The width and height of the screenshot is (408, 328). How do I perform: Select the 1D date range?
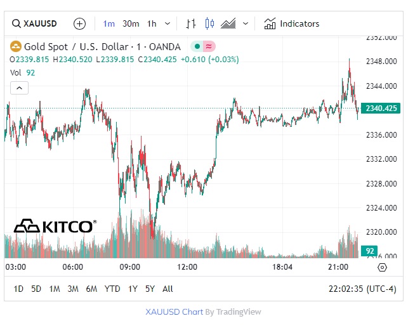tap(18, 289)
